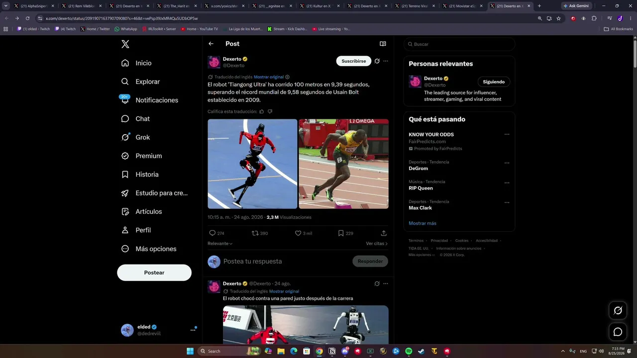Click the Postear button
Screen dimensions: 637x358
tap(154, 272)
